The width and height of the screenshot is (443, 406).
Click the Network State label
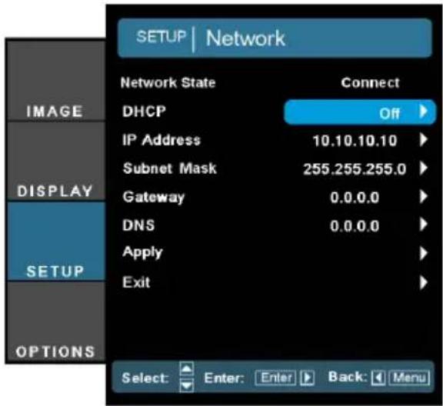click(x=168, y=83)
